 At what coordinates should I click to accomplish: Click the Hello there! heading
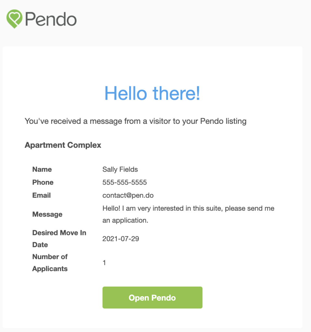[x=152, y=93]
